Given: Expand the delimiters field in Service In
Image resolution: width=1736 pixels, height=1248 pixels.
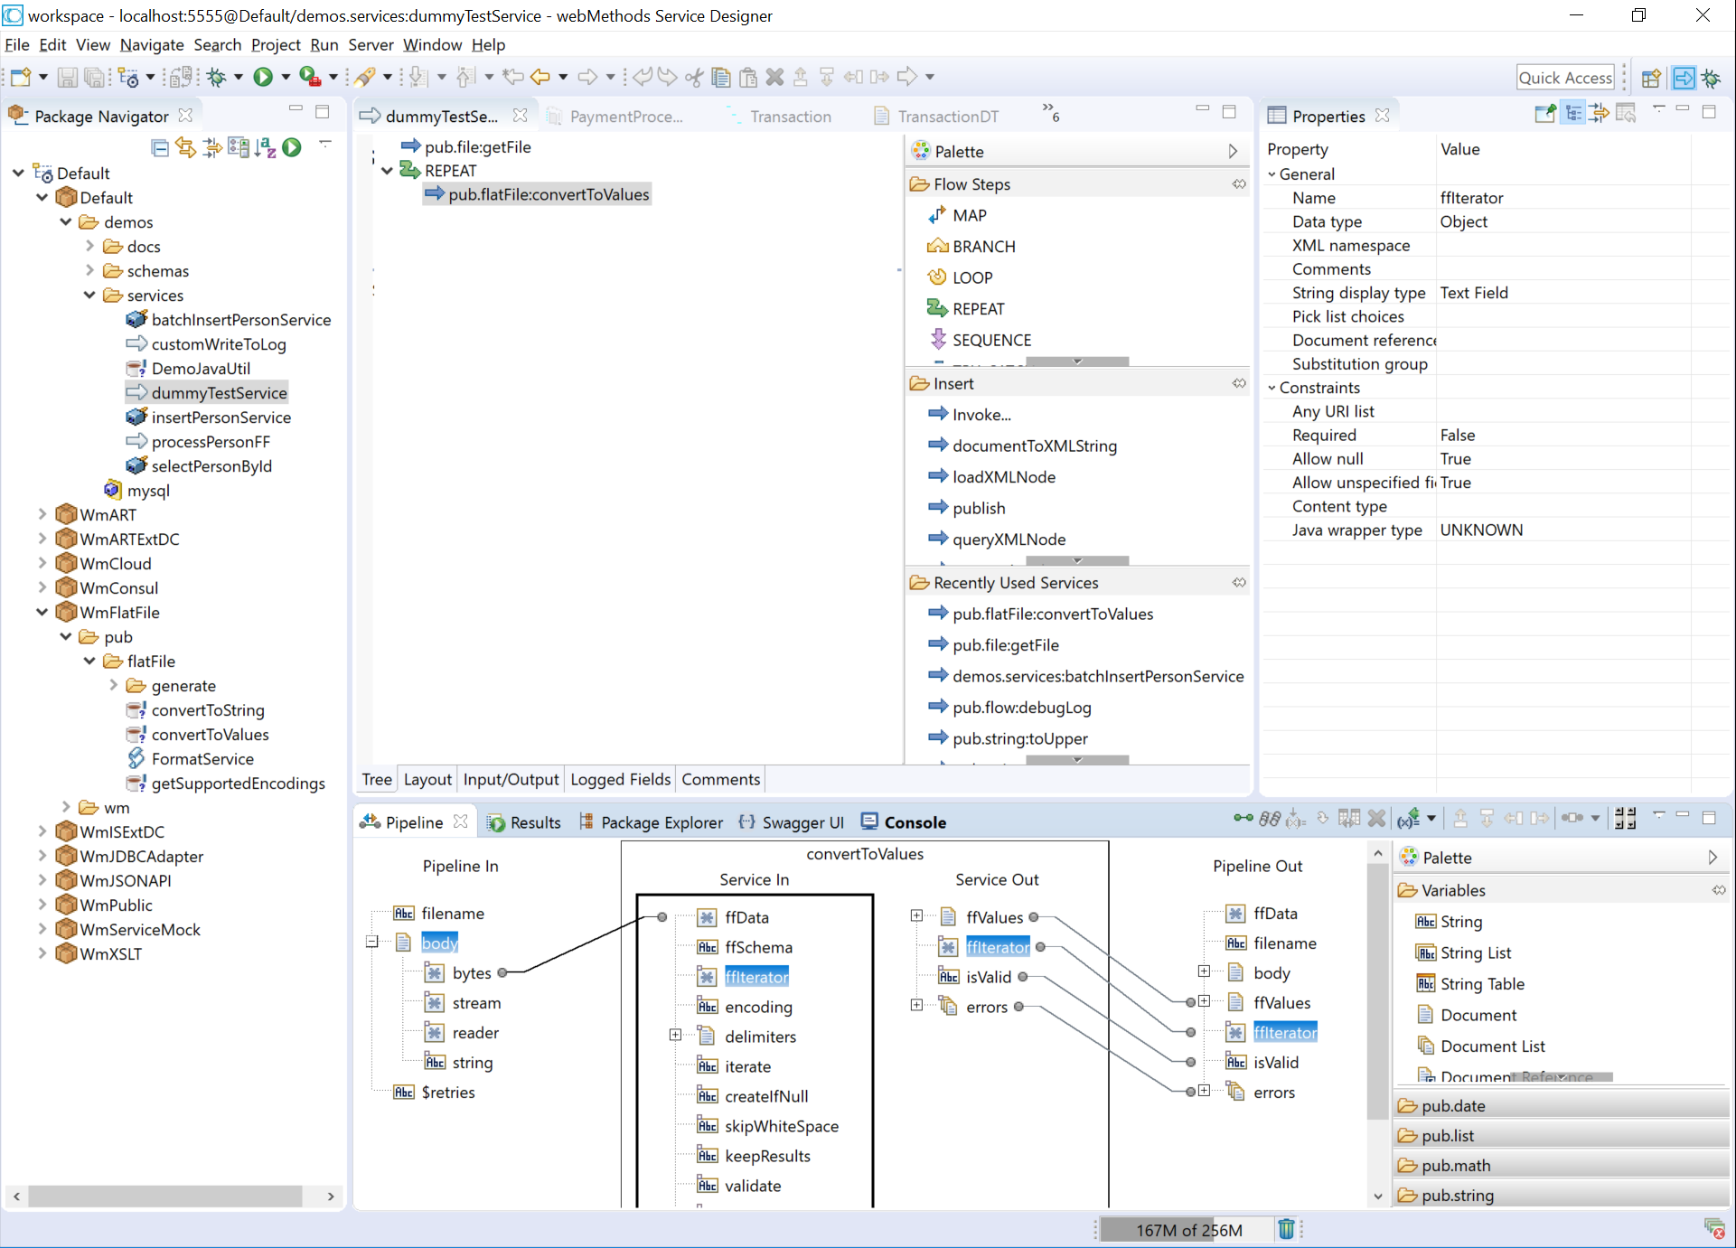Looking at the screenshot, I should click(675, 1036).
